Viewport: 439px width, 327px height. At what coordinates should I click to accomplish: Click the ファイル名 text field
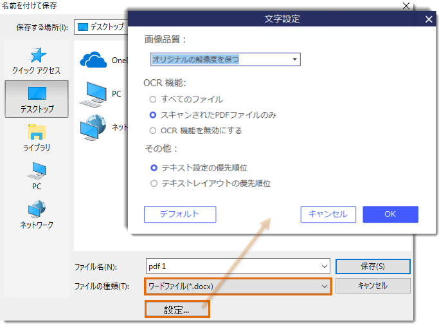(x=231, y=266)
